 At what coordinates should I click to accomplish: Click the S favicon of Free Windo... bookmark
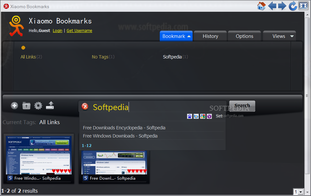(10, 178)
